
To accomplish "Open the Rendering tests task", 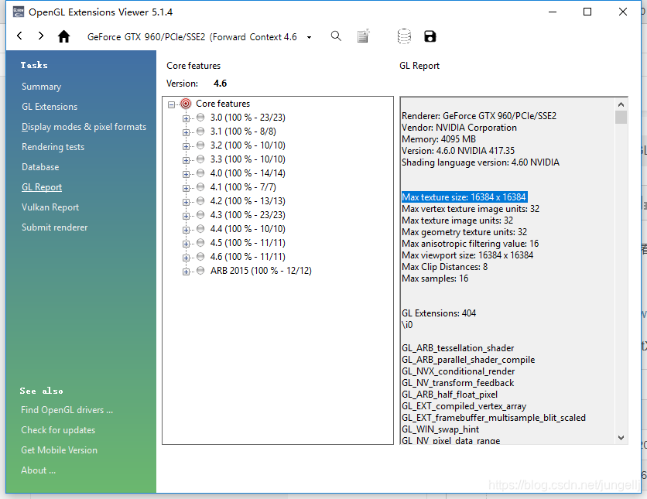I will [x=53, y=147].
